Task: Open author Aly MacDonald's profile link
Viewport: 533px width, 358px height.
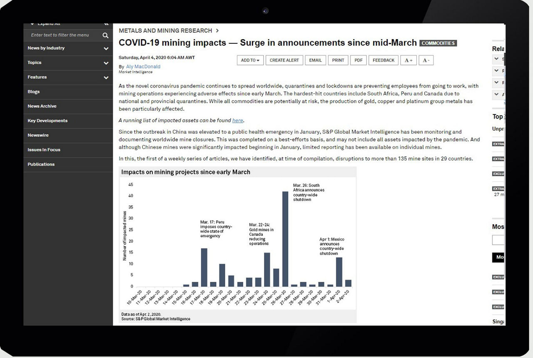Action: tap(143, 67)
